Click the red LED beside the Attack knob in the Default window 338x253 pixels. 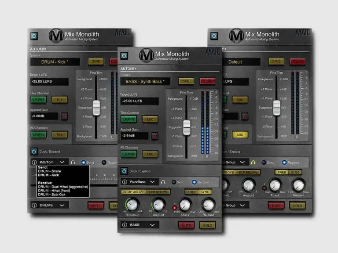(264, 188)
